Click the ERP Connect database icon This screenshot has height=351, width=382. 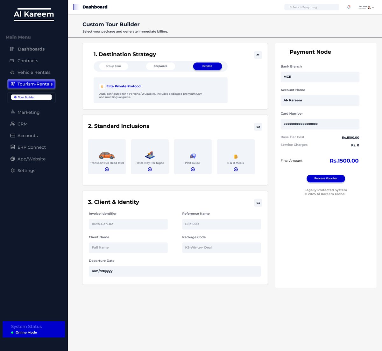pos(13,147)
